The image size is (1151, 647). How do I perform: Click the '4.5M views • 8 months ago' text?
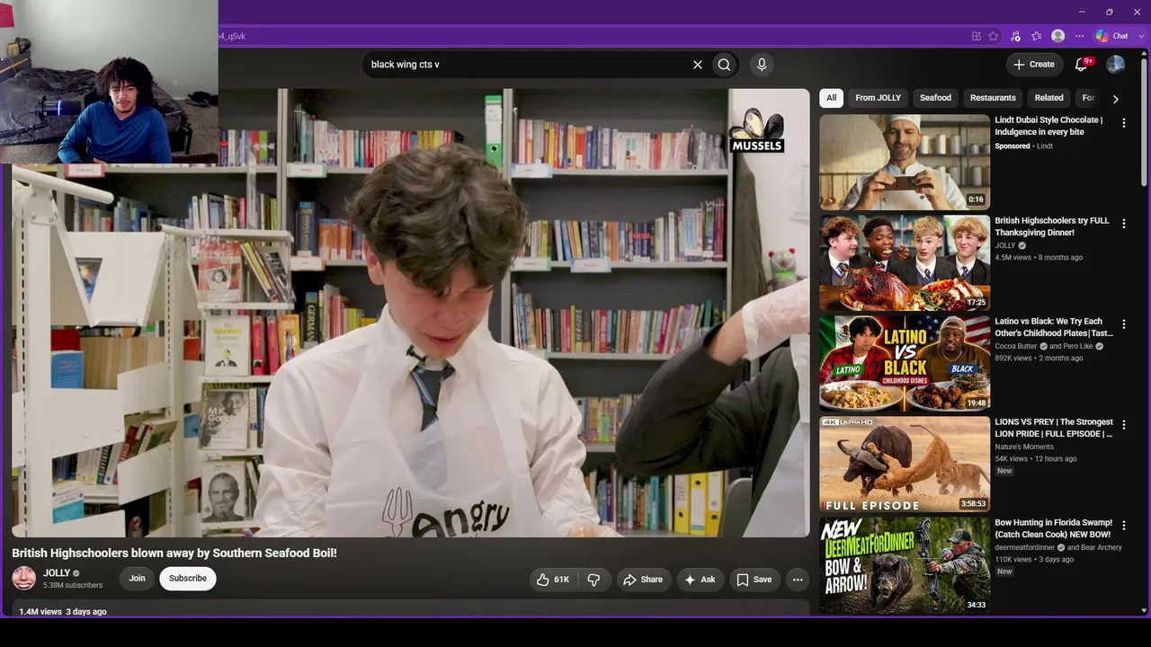tap(1039, 258)
